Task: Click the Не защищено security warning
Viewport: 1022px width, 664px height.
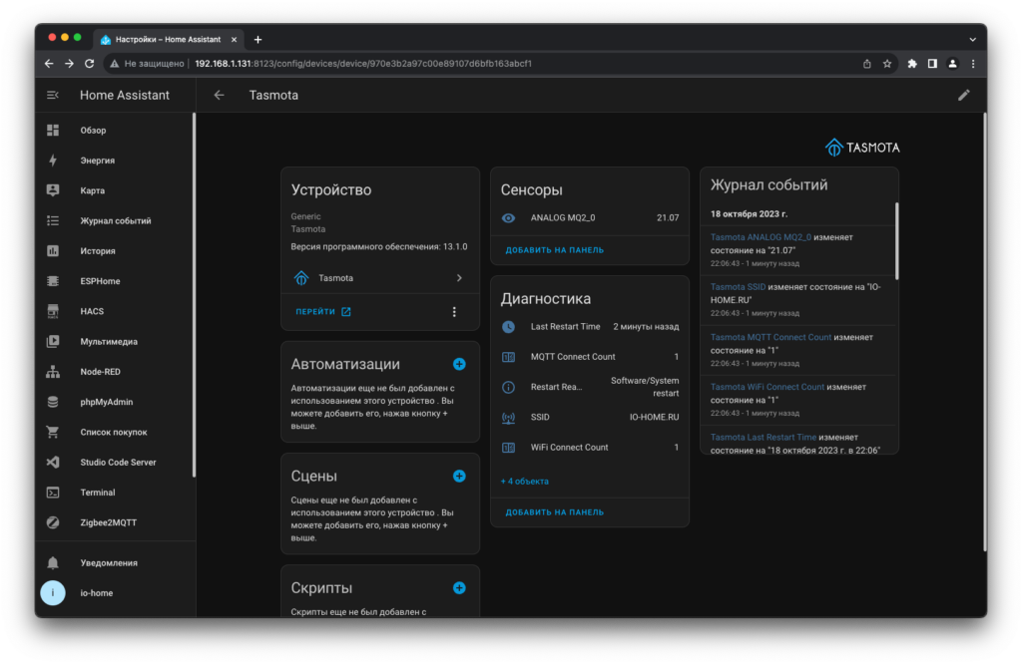Action: [147, 64]
